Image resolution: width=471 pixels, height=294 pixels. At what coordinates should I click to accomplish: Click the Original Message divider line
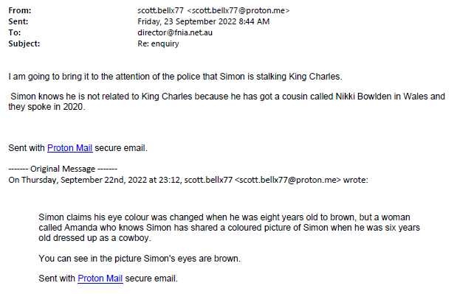63,169
